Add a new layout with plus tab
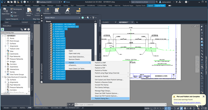 [x=83, y=108]
